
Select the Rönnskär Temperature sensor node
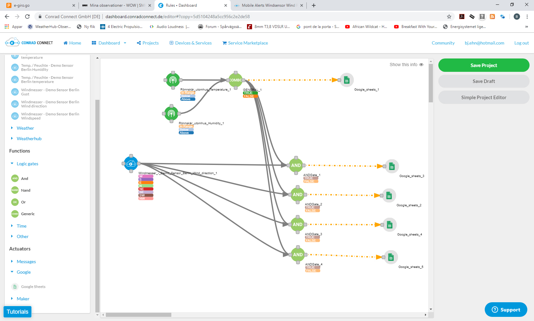173,80
